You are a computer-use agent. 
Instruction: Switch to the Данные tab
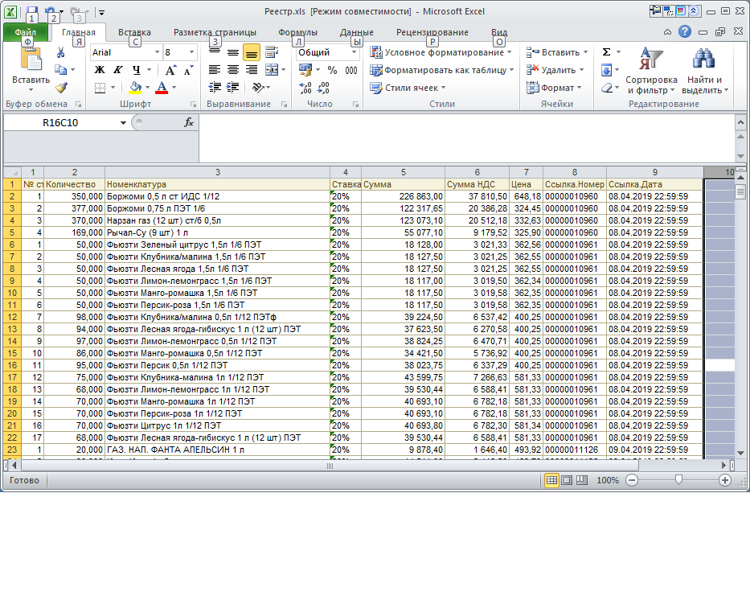[x=356, y=32]
